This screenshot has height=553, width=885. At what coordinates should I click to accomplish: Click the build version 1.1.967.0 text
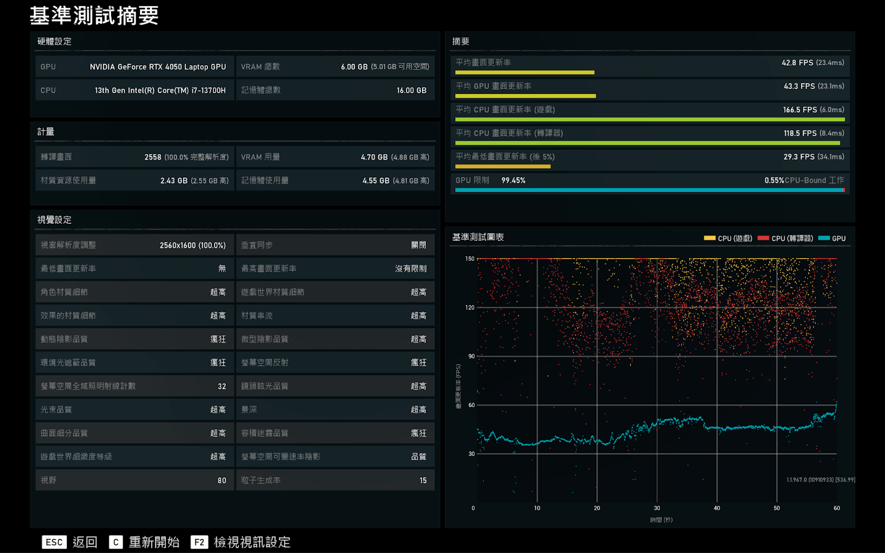coord(821,480)
